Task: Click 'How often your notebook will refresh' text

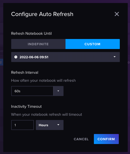Action: tap(43, 80)
